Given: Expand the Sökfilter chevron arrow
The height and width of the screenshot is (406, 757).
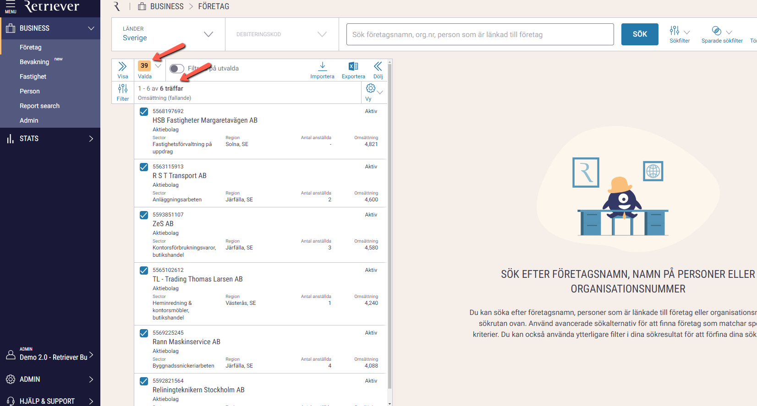Looking at the screenshot, I should point(687,32).
